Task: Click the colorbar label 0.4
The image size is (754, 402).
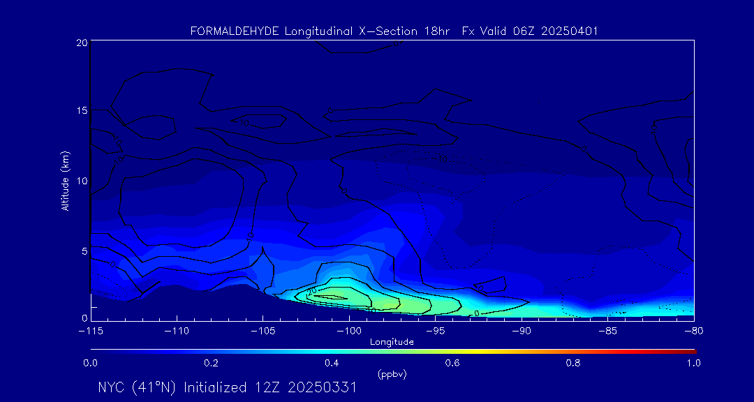Action: 332,363
